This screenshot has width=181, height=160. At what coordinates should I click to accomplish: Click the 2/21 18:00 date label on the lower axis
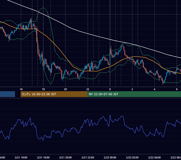[x=43, y=157]
